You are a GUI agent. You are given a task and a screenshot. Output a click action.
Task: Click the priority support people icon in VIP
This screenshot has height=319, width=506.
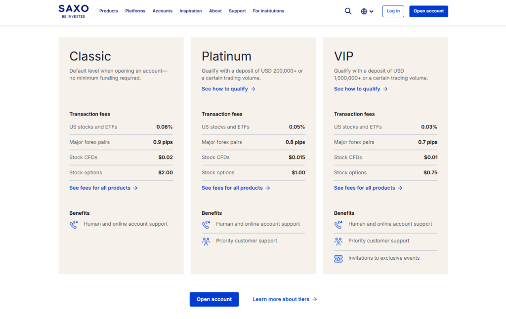point(338,241)
